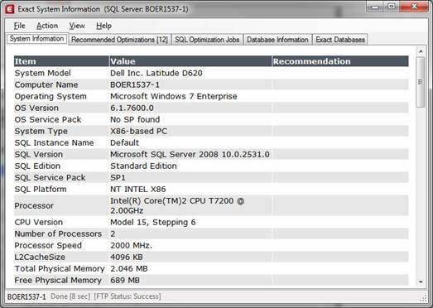Click the Value column header

pos(190,61)
